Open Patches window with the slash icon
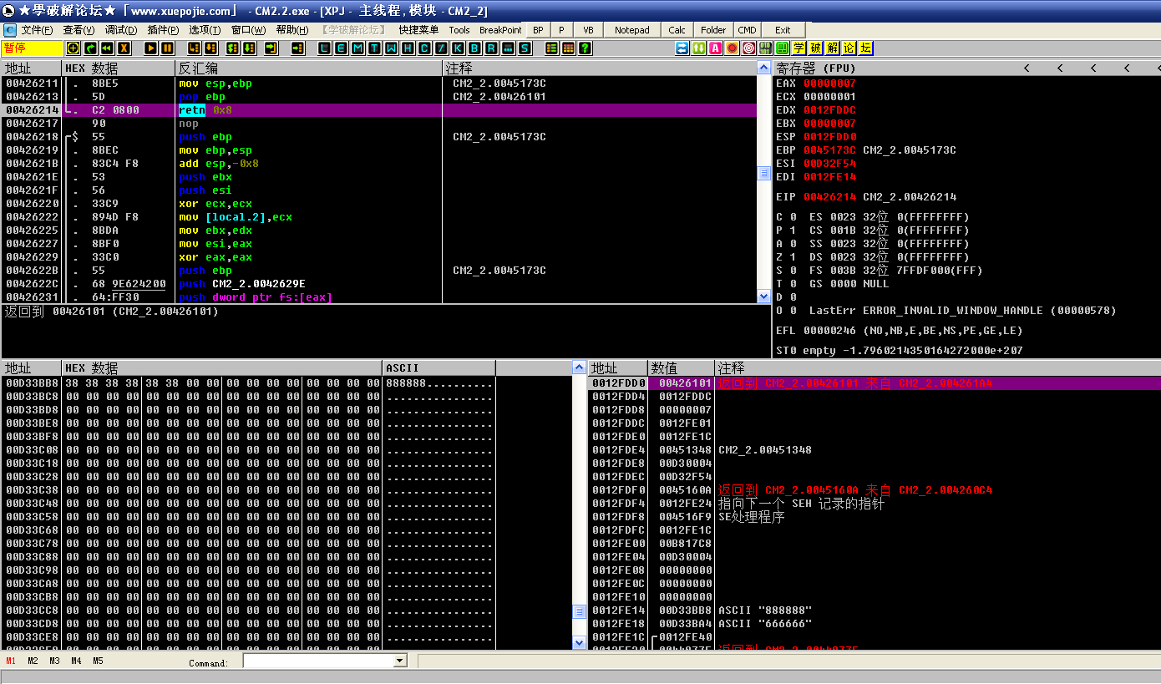1161x684 pixels. click(x=441, y=48)
